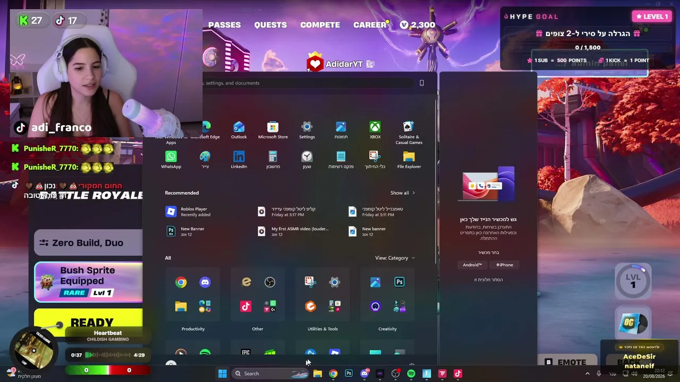Viewport: 680px width, 382px height.
Task: Change the Zero Build, Duo game mode
Action: (88, 243)
